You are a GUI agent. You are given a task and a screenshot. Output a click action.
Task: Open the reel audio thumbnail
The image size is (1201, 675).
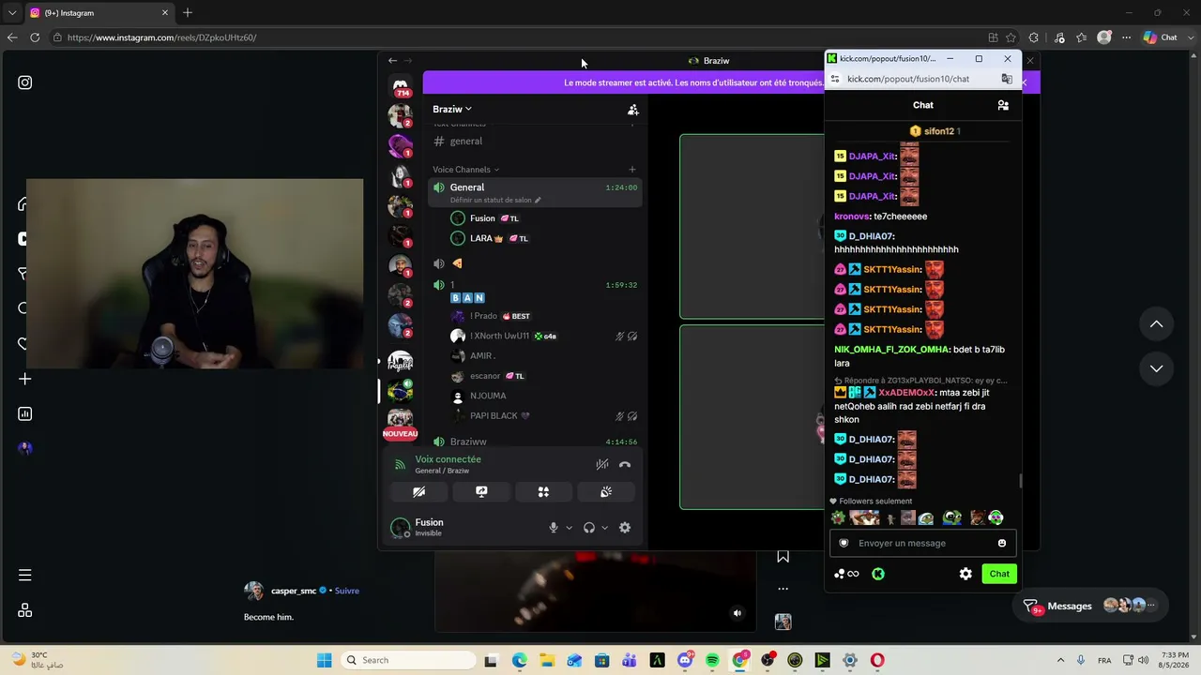tap(783, 622)
